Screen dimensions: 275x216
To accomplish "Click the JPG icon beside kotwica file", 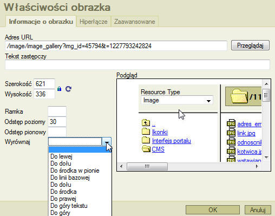I will [x=231, y=151].
